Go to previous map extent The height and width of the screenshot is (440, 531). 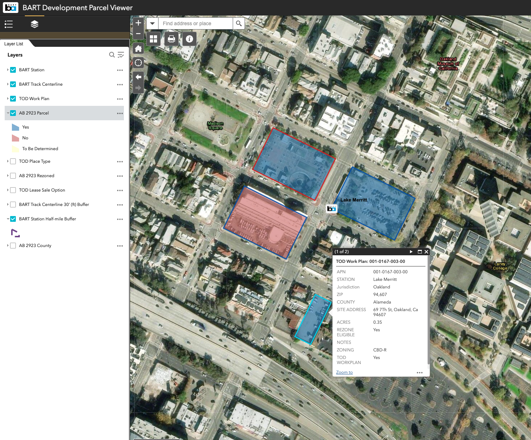(x=138, y=77)
